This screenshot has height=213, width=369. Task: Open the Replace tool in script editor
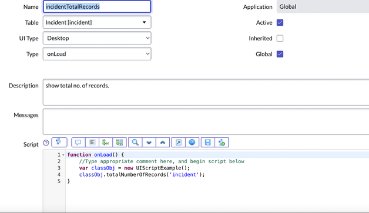point(106,142)
